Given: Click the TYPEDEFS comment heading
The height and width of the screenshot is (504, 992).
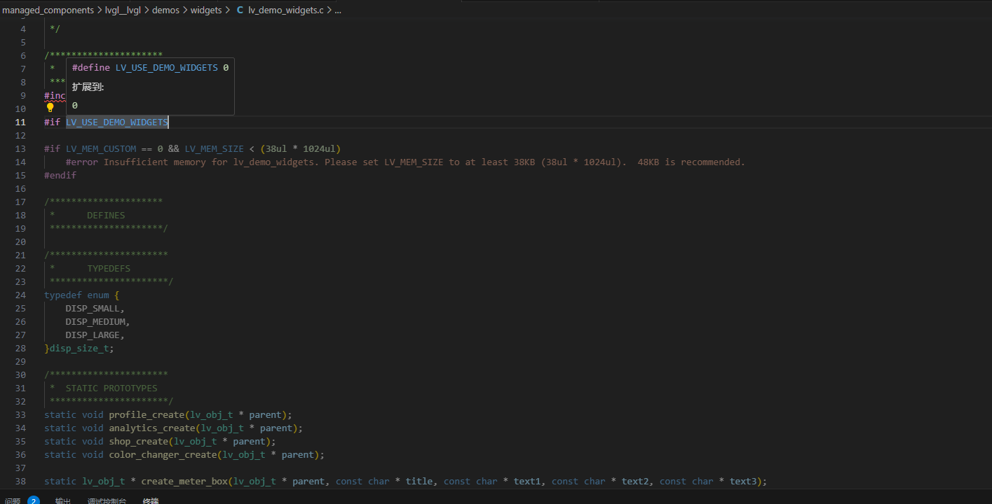Looking at the screenshot, I should [x=109, y=268].
